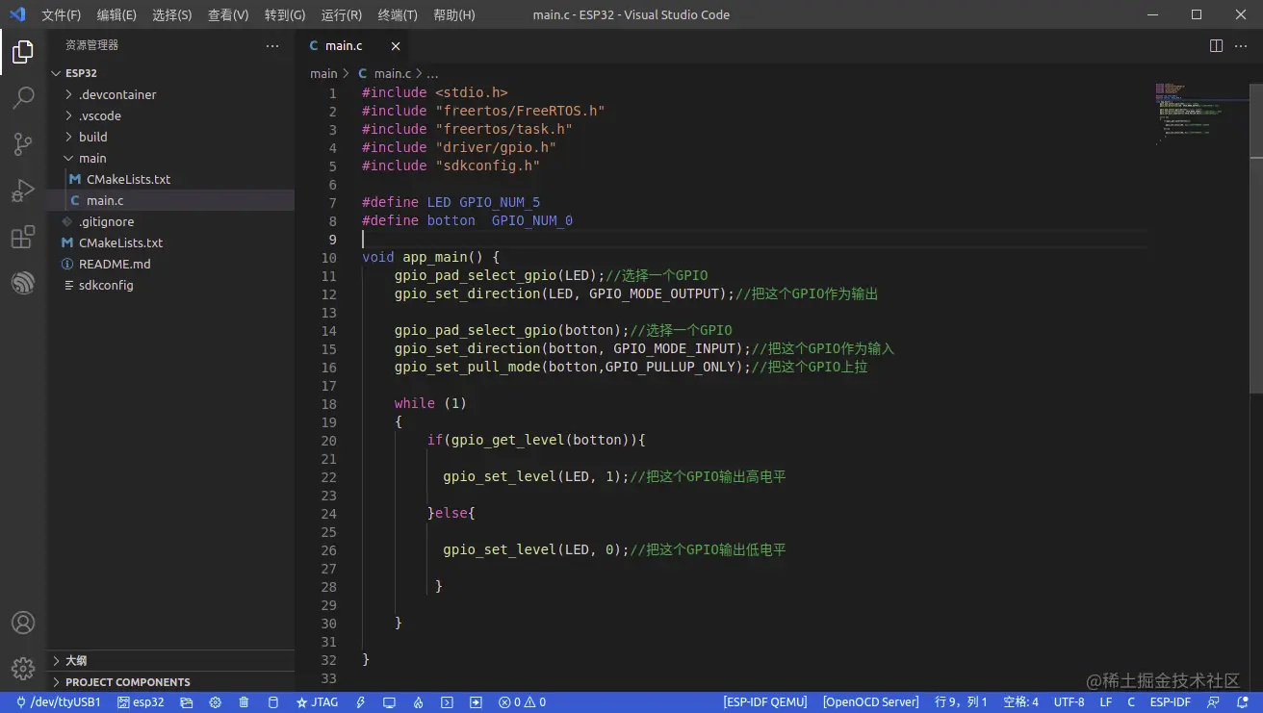
Task: Click the execute custom task arrow icon
Action: (476, 702)
